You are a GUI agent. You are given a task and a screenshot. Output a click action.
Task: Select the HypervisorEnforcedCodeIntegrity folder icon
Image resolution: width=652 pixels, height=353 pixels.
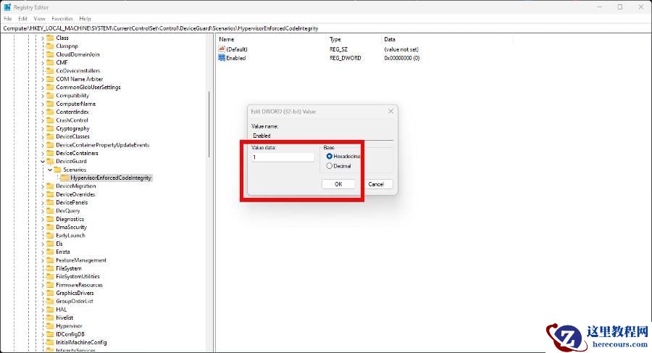(x=65, y=178)
